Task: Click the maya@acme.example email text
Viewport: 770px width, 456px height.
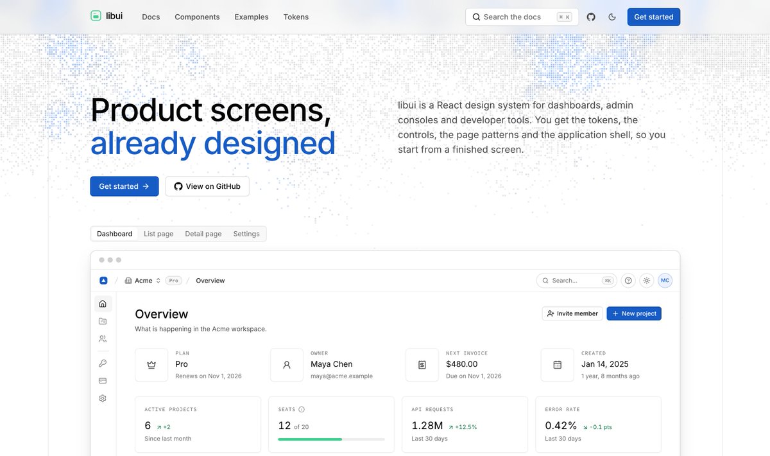Action: point(341,376)
